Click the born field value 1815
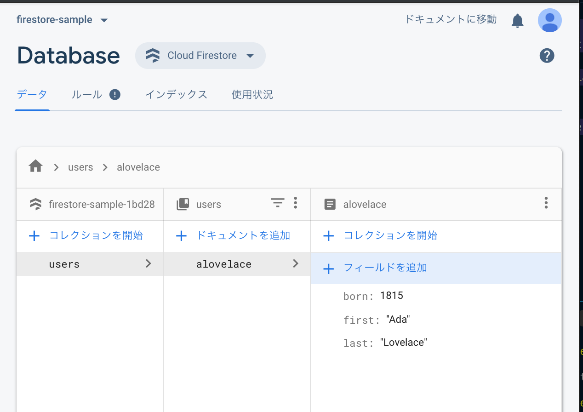The image size is (583, 412). click(392, 295)
